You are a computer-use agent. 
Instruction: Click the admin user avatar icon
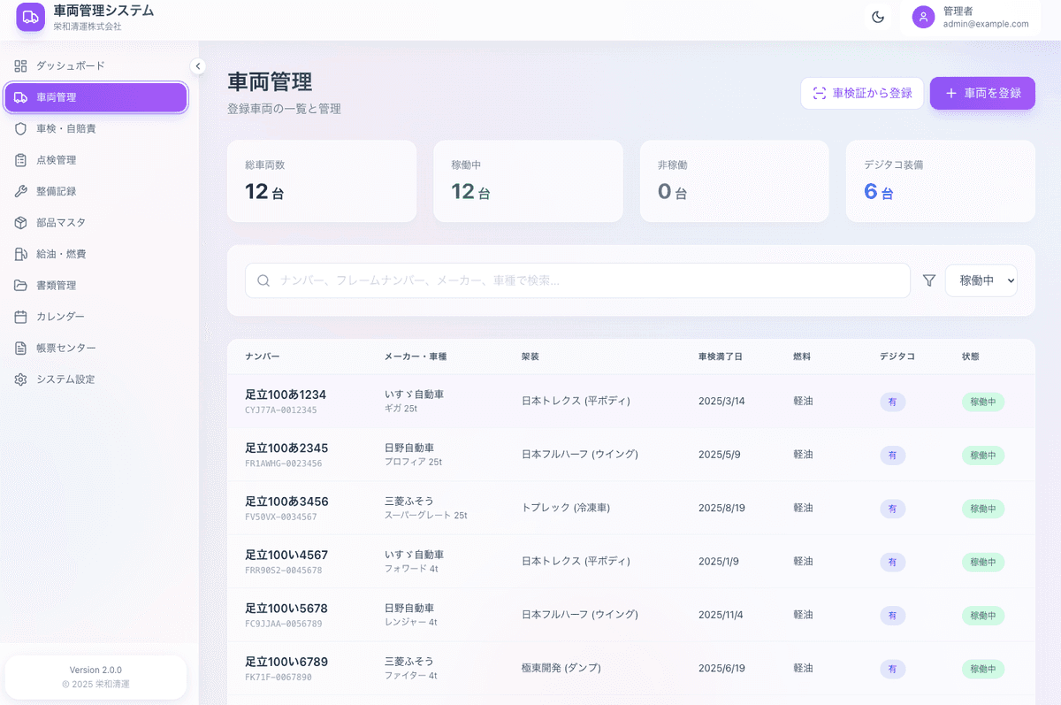point(923,17)
